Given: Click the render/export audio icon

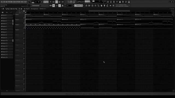Looking at the screenshot, I should (123, 2).
